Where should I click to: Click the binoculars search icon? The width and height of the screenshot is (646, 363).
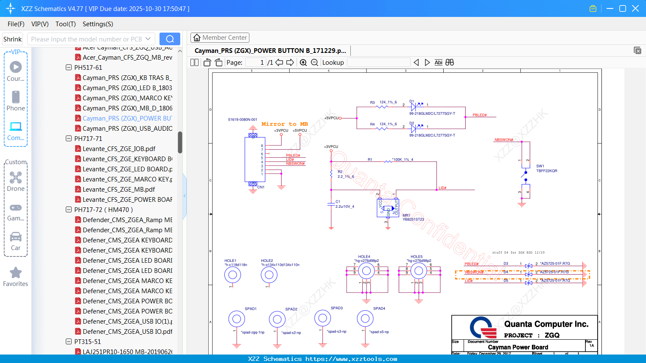(450, 63)
